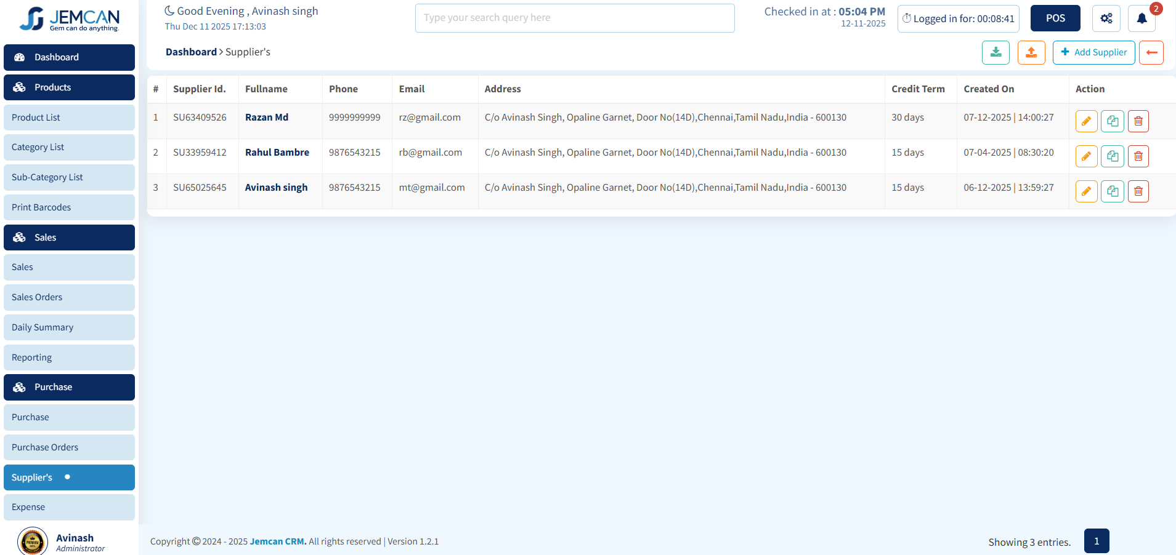1176x555 pixels.
Task: Collapse the Purchase sidebar section header
Action: pyautogui.click(x=69, y=387)
